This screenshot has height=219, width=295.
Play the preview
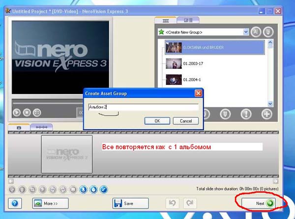click(17, 112)
